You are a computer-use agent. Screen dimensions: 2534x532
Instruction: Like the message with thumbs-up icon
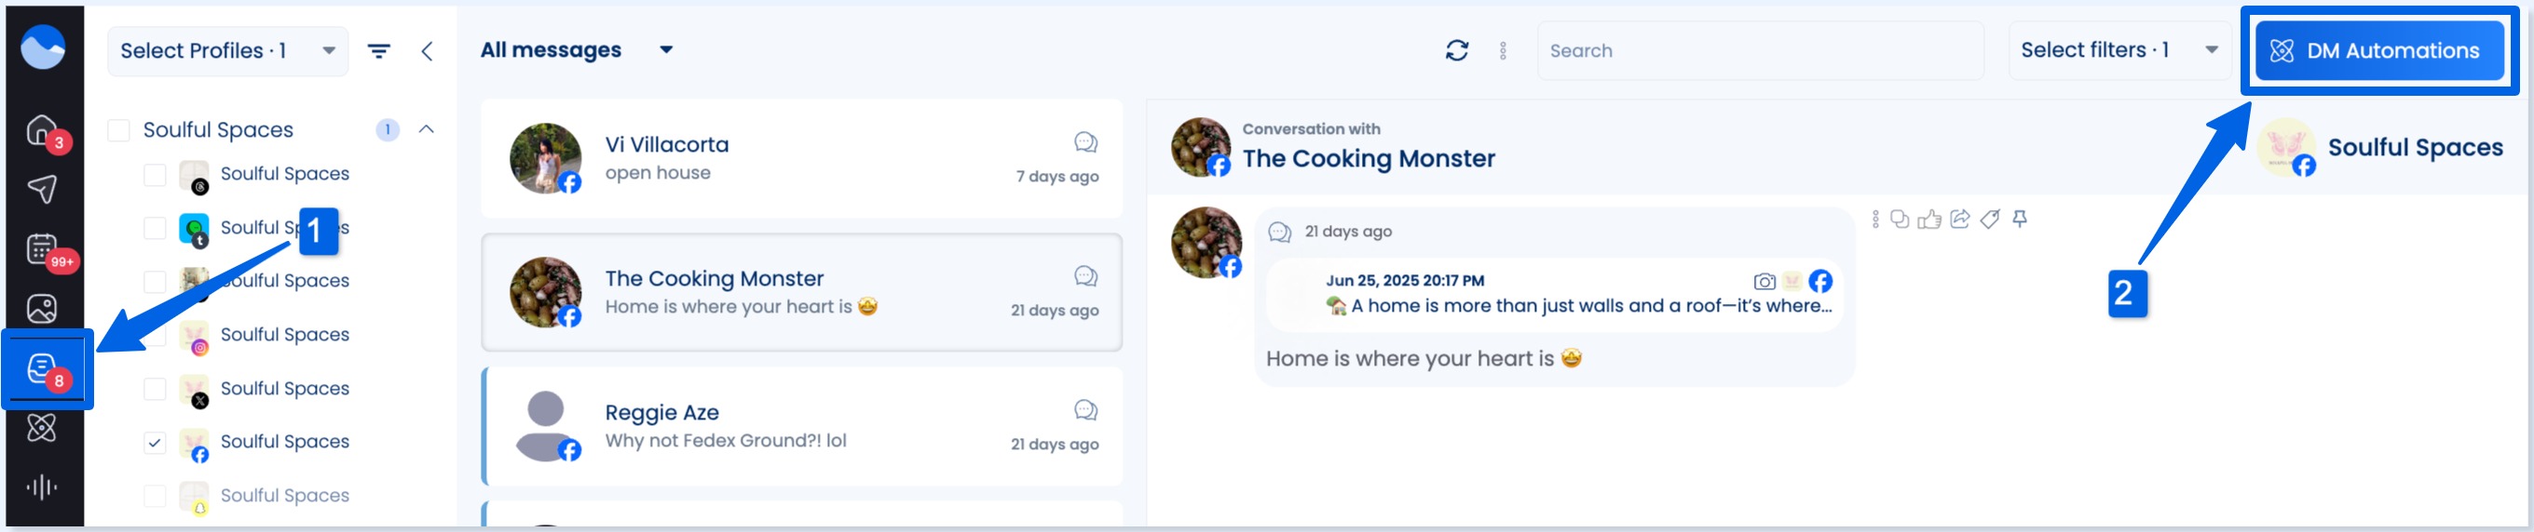pyautogui.click(x=1929, y=219)
